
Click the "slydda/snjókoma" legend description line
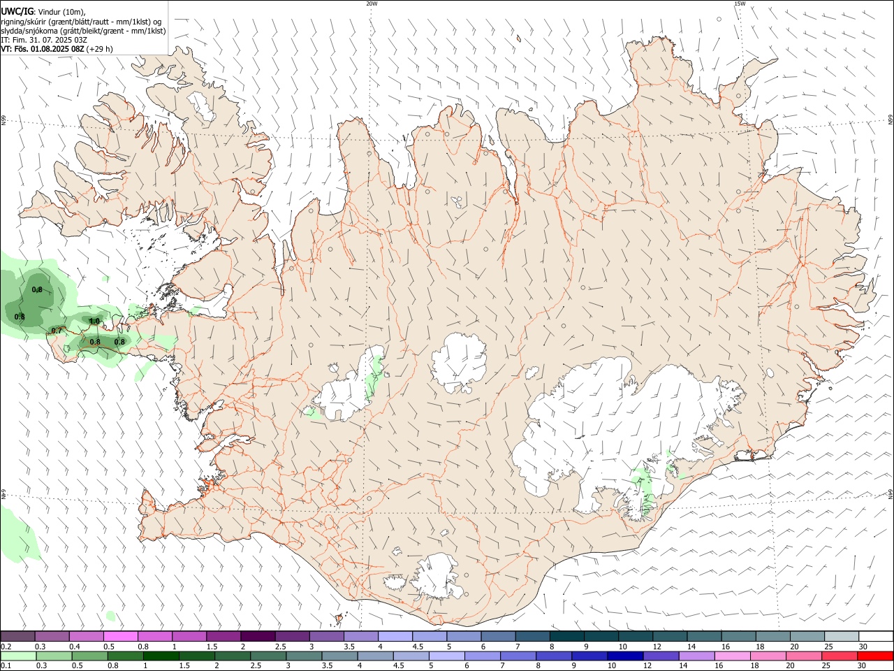click(83, 31)
